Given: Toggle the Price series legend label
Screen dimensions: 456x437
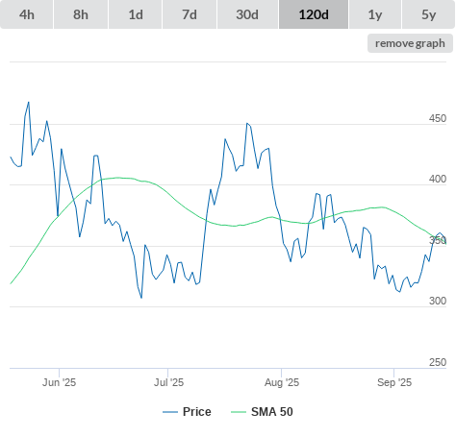Looking at the screenshot, I should 197,412.
